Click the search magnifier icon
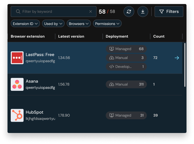The width and height of the screenshot is (194, 144). click(18, 12)
